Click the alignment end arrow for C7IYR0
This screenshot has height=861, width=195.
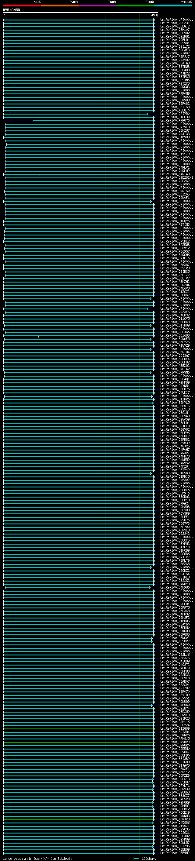click(148, 114)
